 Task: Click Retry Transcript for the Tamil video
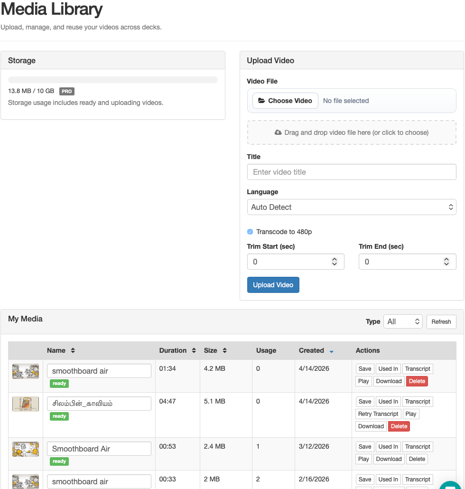click(378, 414)
